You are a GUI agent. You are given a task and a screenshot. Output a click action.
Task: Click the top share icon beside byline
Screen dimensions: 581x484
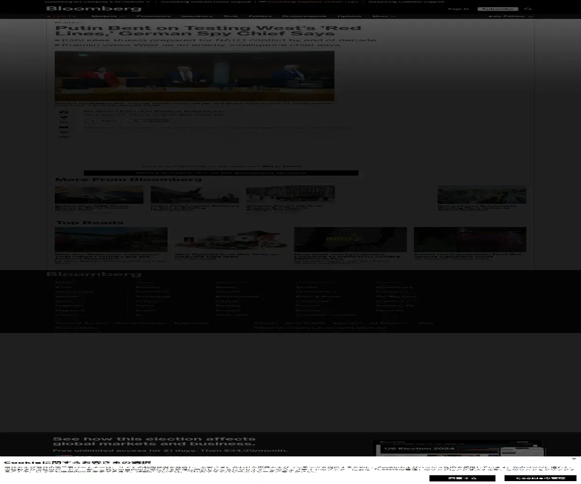(64, 112)
